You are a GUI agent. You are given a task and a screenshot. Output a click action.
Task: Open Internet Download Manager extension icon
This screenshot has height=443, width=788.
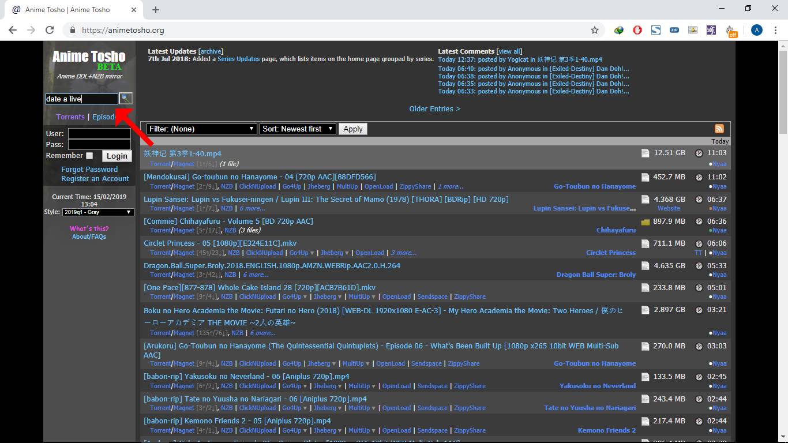619,30
